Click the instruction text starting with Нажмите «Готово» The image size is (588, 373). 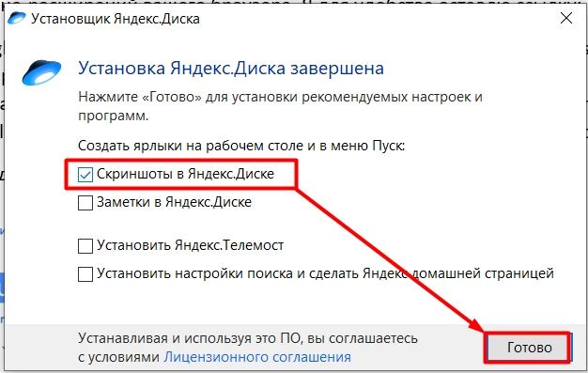coord(280,106)
